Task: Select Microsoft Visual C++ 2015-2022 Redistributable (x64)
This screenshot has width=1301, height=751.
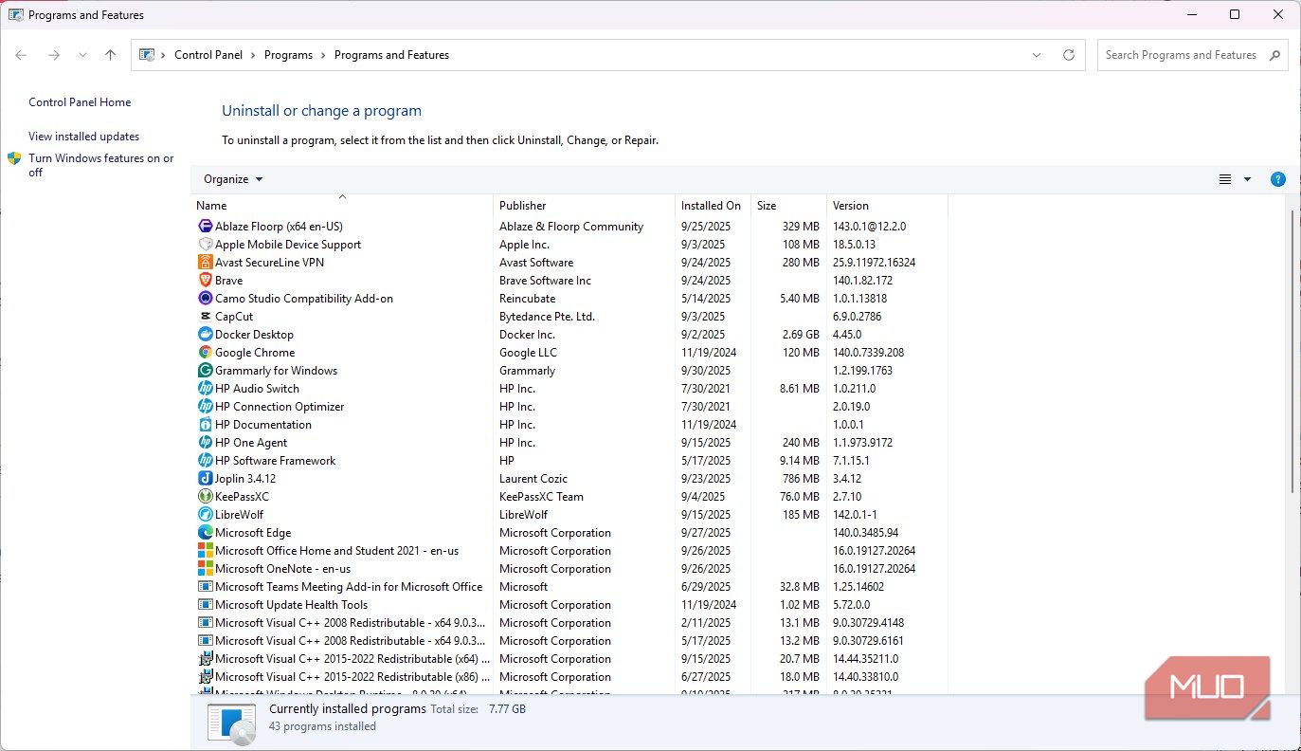Action: coord(569,659)
